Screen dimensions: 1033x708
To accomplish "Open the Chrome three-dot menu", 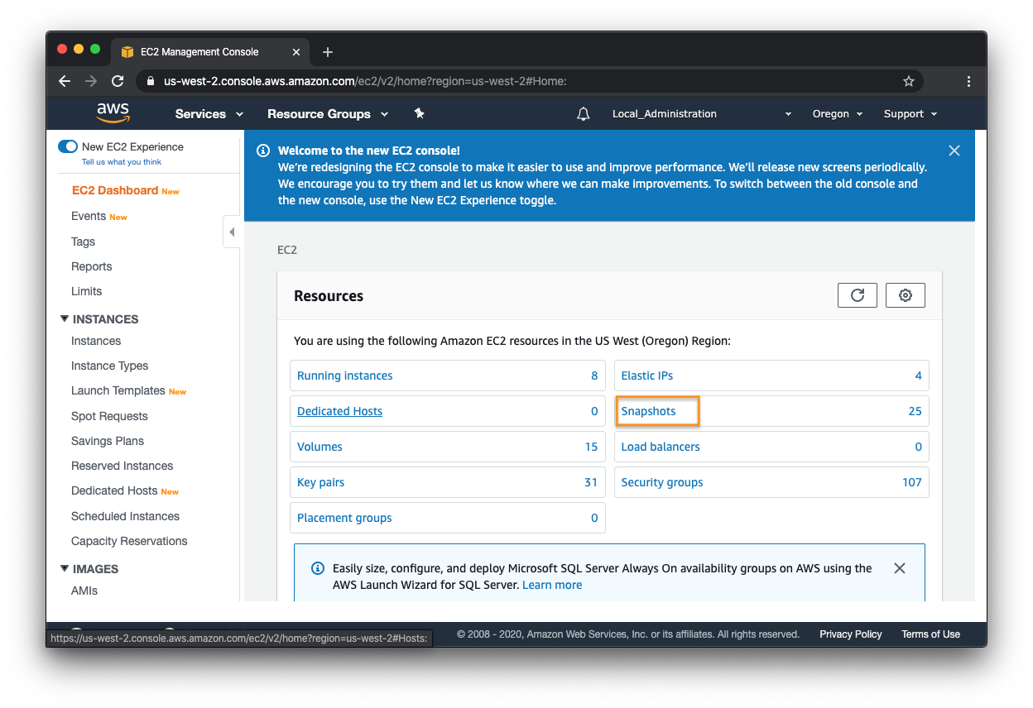I will [968, 81].
